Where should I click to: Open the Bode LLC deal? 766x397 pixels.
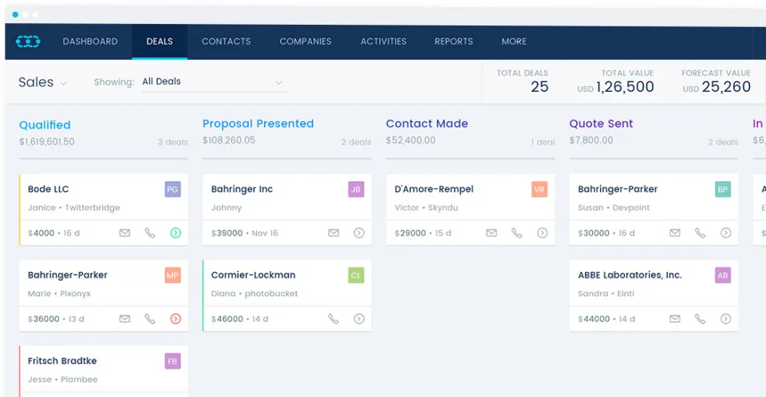(x=49, y=190)
